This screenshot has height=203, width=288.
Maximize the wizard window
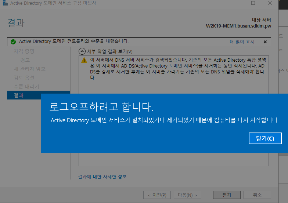[253, 3]
